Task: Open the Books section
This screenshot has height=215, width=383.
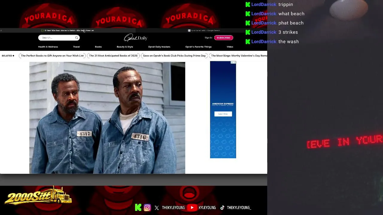Action: point(98,47)
